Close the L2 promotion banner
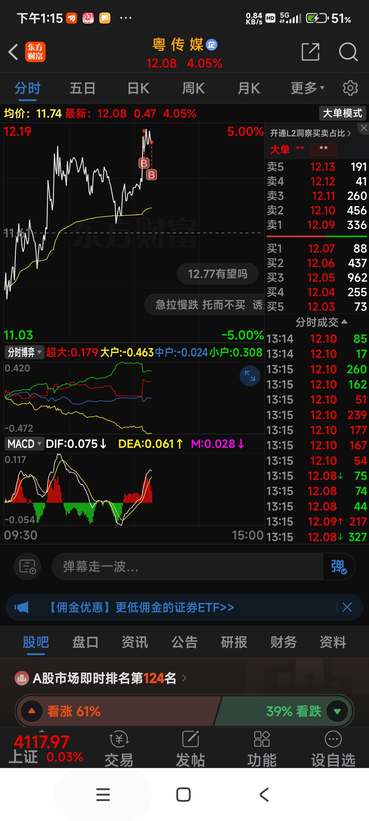 (364, 128)
